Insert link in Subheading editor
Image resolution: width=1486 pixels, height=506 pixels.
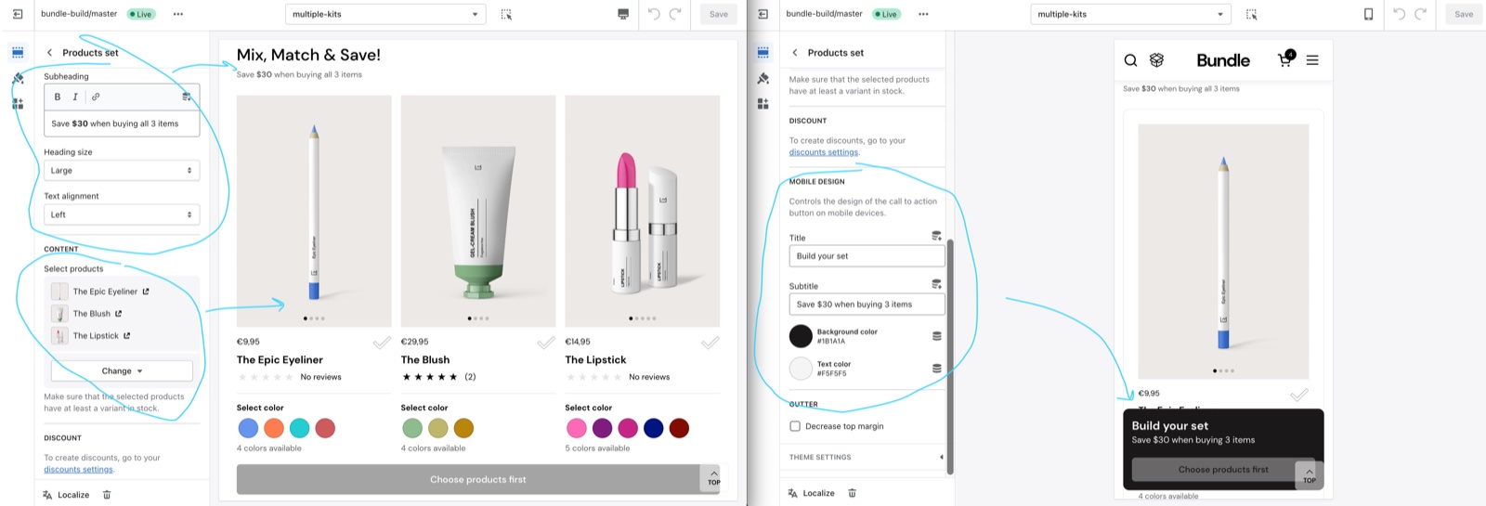(96, 97)
